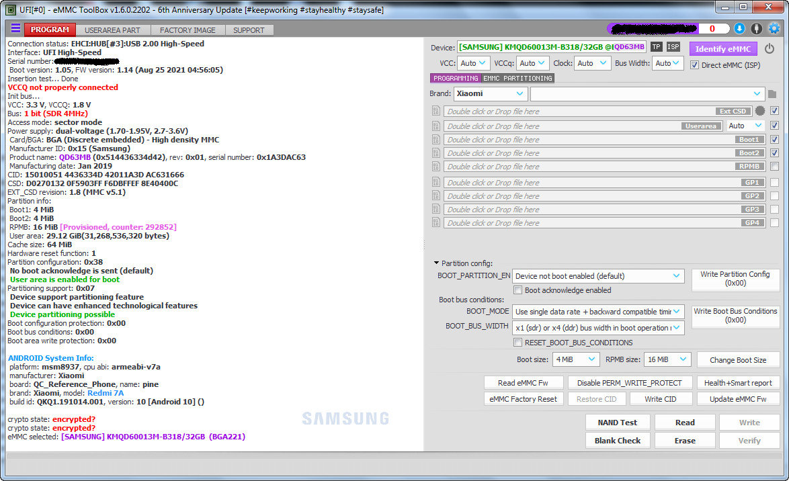The height and width of the screenshot is (481, 789).
Task: Open the Clock dropdown
Action: (x=593, y=63)
